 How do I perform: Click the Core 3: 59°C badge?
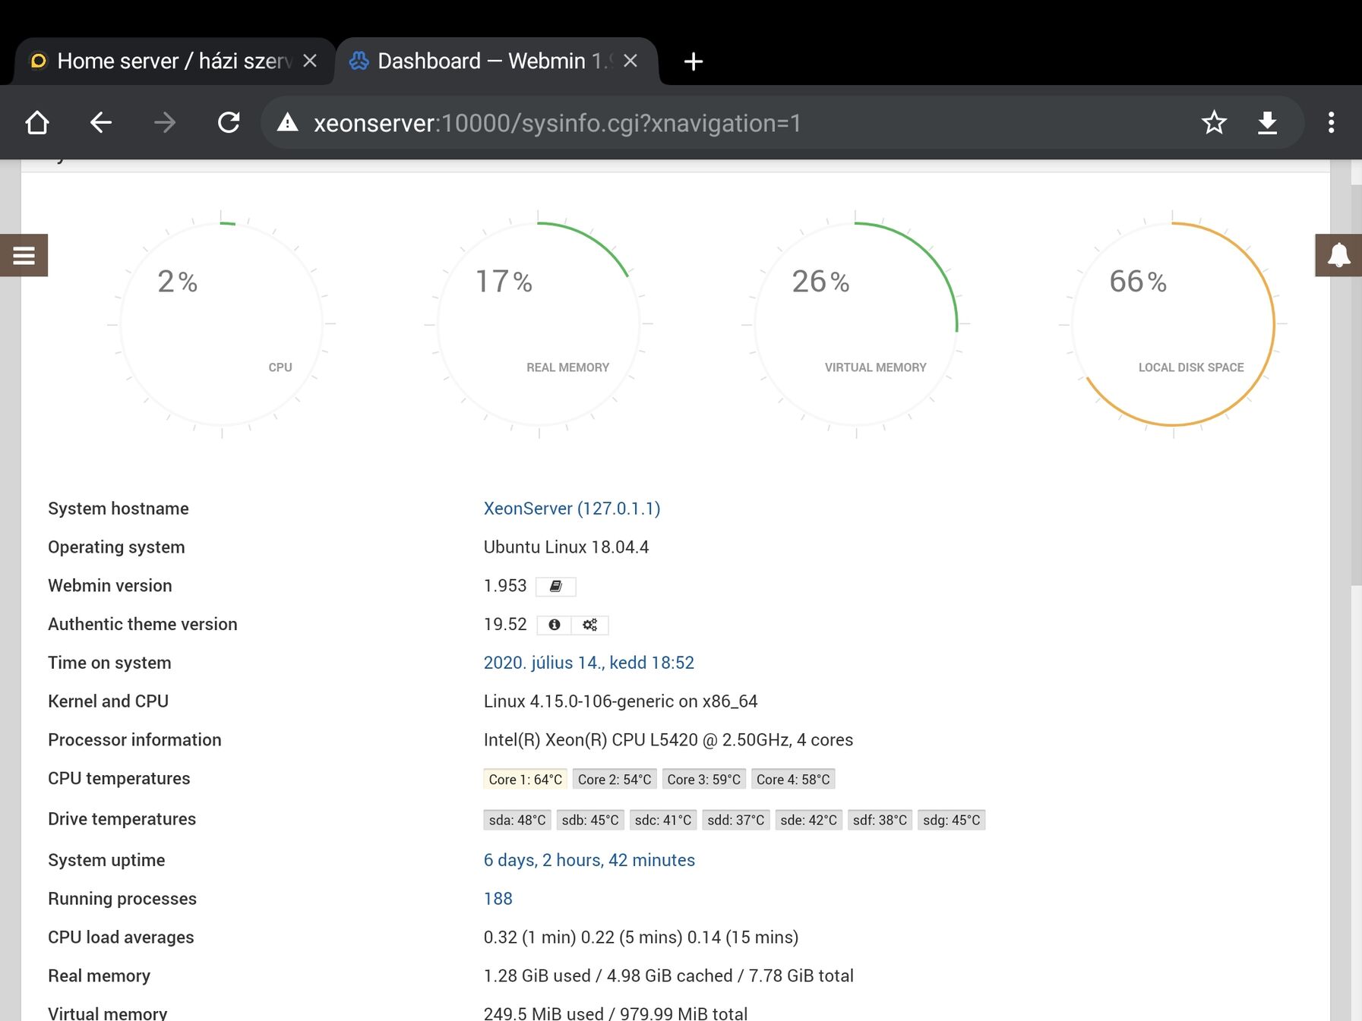point(704,780)
